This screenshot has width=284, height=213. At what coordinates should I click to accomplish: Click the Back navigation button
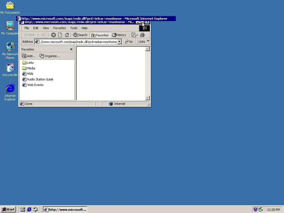[29, 35]
